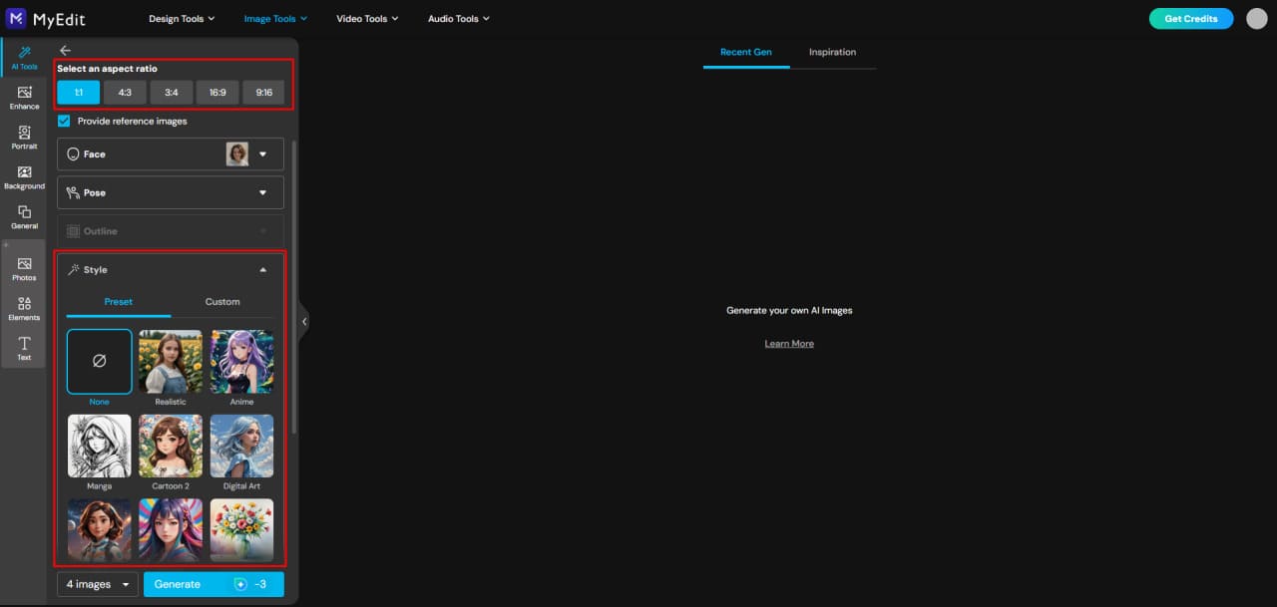Image resolution: width=1277 pixels, height=607 pixels.
Task: Select the 4:3 aspect ratio
Action: [x=125, y=93]
